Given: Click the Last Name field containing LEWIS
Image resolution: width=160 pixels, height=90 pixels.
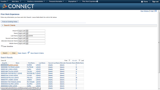Looking at the screenshot, I should 37,36.
